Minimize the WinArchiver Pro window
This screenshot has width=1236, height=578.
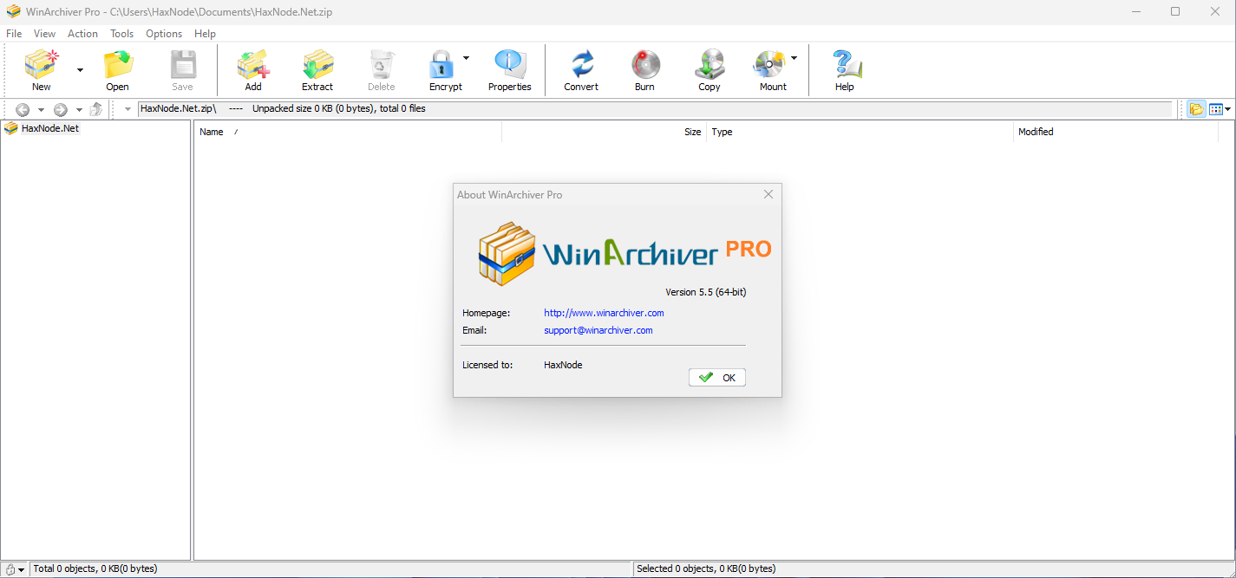[x=1136, y=11]
